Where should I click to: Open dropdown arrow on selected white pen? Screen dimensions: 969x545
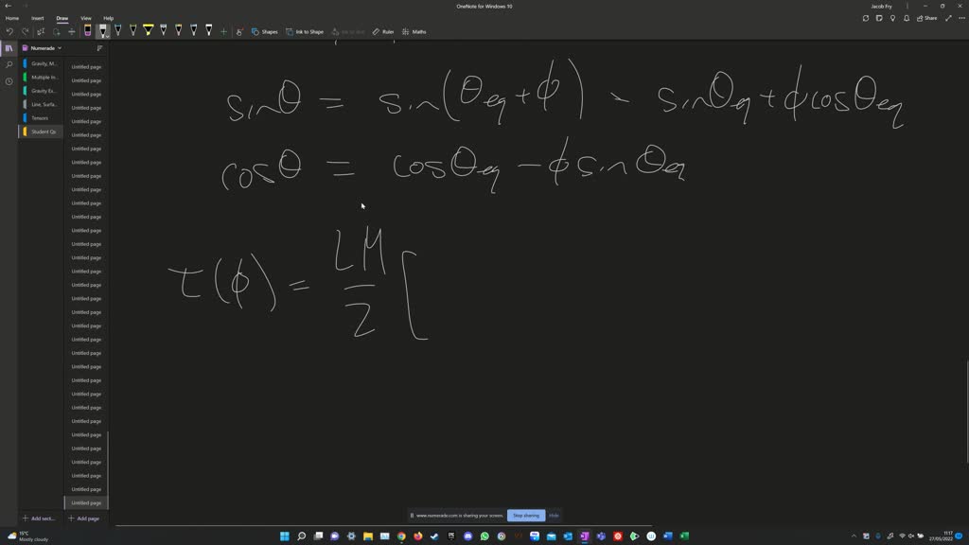pos(108,36)
